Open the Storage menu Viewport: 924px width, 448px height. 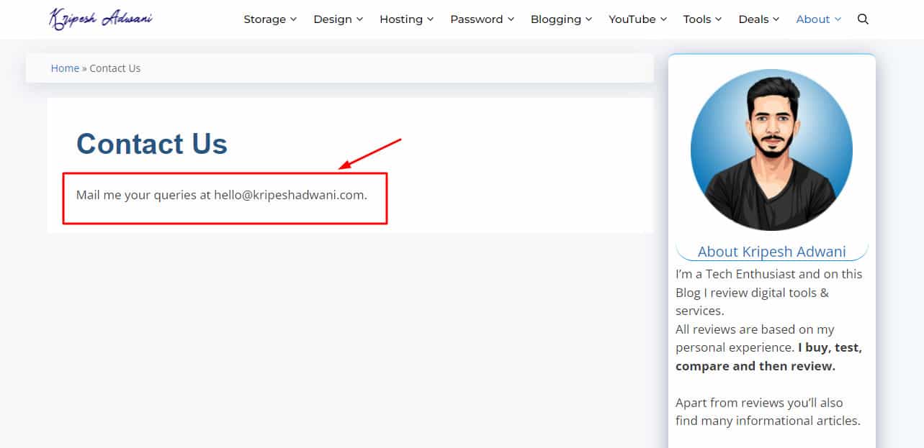270,19
